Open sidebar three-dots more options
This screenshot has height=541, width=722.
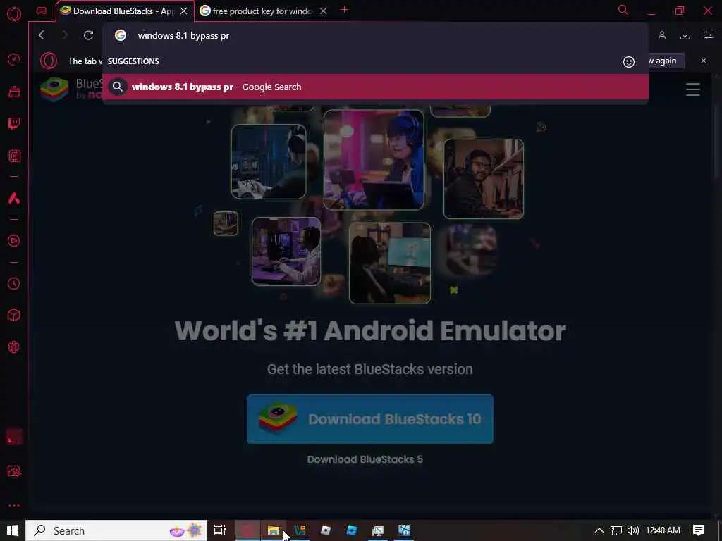tap(14, 506)
